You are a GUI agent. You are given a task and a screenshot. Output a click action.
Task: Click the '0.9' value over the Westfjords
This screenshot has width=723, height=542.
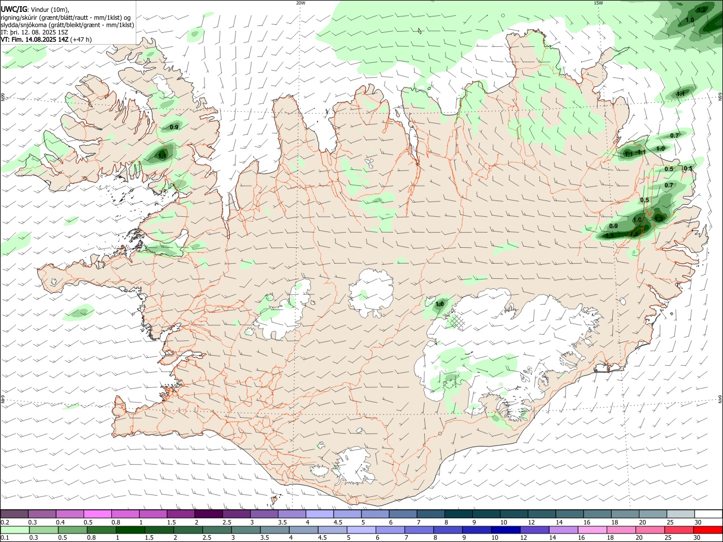click(x=175, y=127)
